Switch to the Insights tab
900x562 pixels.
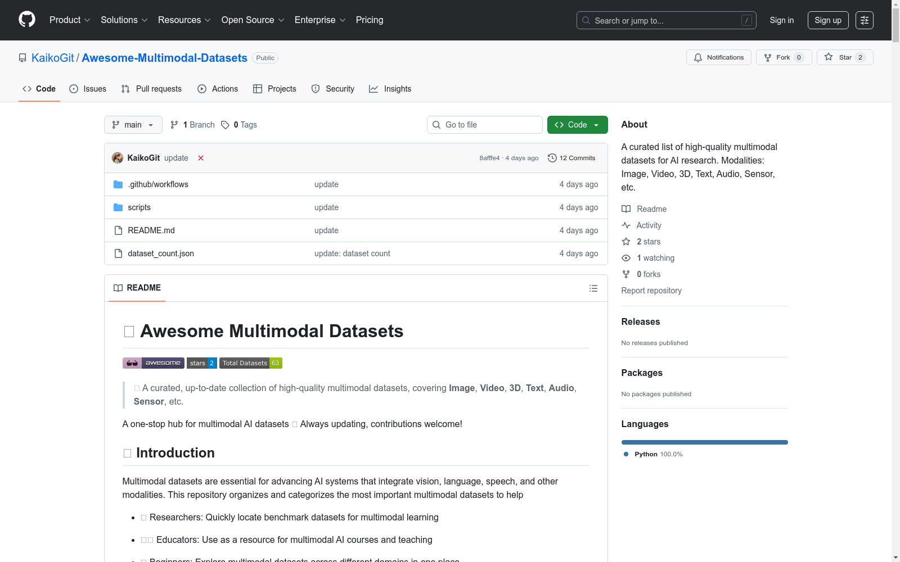click(390, 89)
